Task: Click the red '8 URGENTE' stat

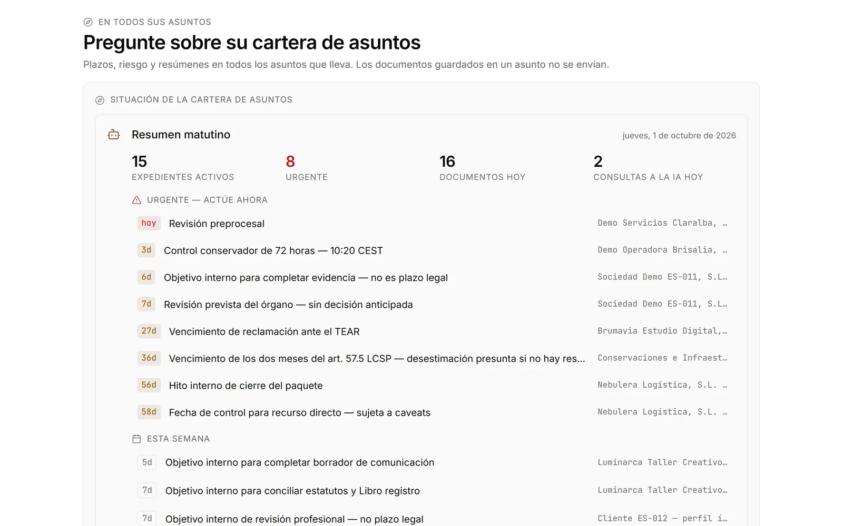Action: pyautogui.click(x=307, y=168)
